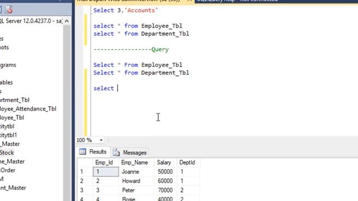The height and width of the screenshot is (201, 358).
Task: Click the DeptId column header
Action: coord(187,162)
